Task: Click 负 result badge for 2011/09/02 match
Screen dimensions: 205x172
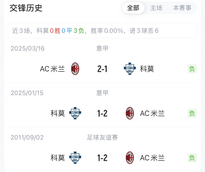Action: pos(192,158)
